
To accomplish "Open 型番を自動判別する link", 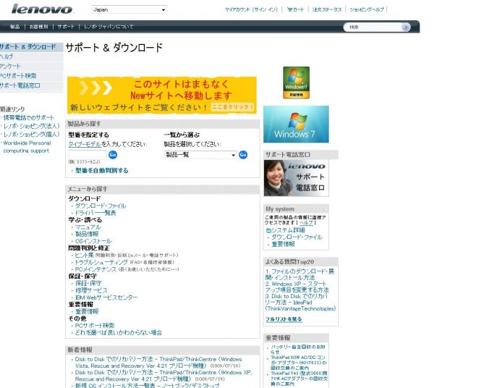I will 102,171.
